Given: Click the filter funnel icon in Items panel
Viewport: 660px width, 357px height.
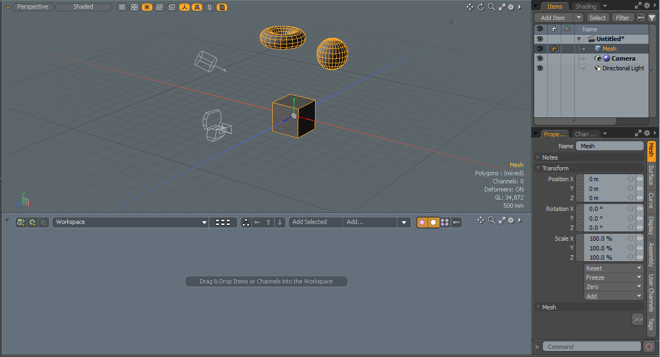Looking at the screenshot, I should pyautogui.click(x=652, y=18).
